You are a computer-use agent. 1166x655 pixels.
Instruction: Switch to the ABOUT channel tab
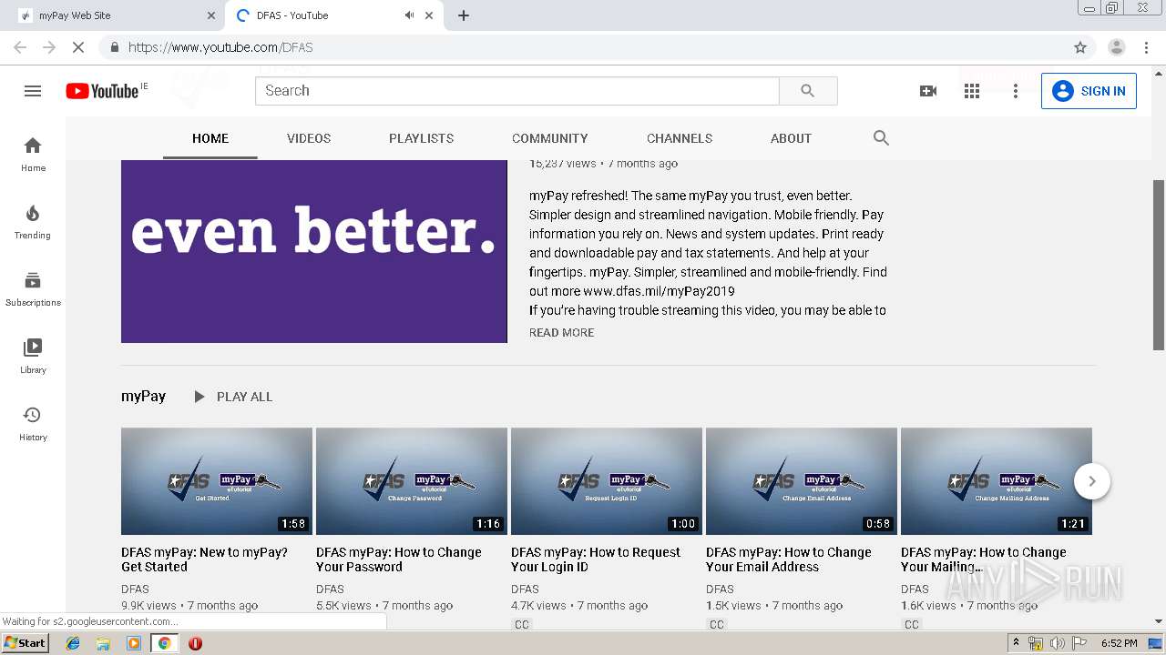coord(791,138)
